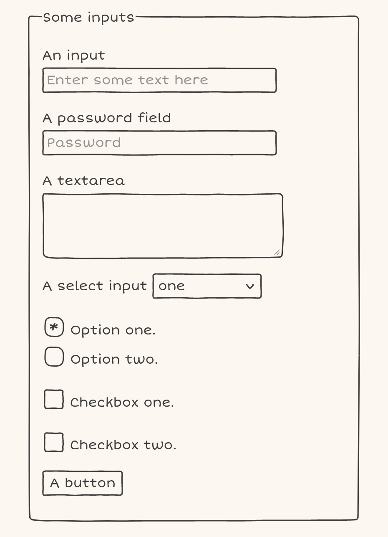Open the select dropdown showing 'one'

tap(207, 286)
